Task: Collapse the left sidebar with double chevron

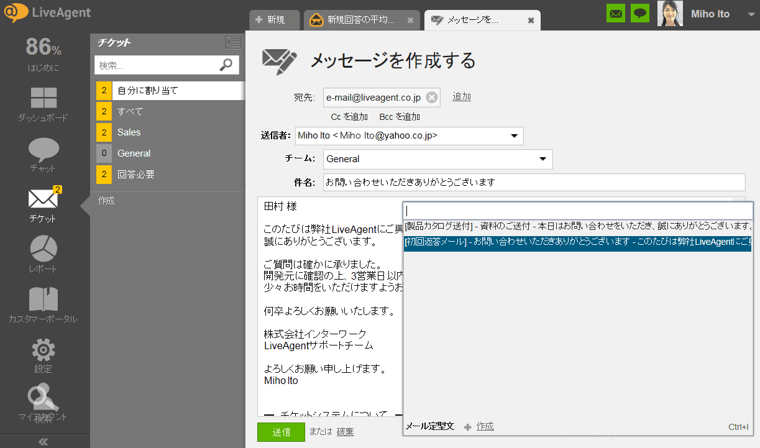Action: 43,442
